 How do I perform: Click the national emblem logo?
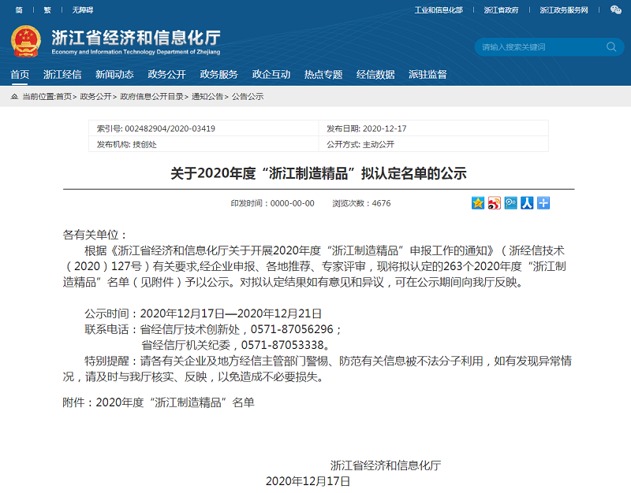(x=26, y=41)
